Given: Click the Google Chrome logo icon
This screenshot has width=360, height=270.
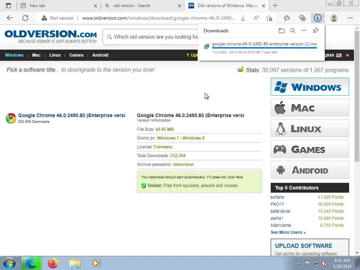Looking at the screenshot, I should pos(11,118).
